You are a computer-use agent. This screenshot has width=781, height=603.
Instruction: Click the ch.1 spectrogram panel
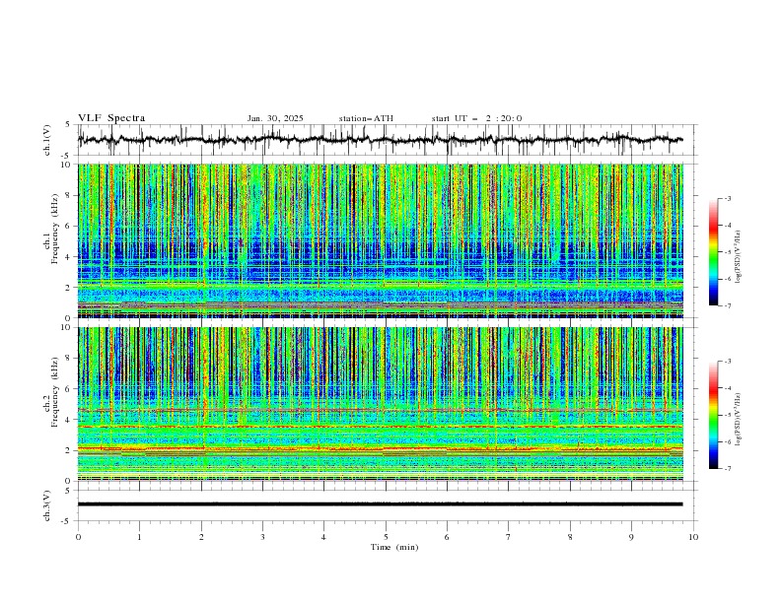coord(381,240)
